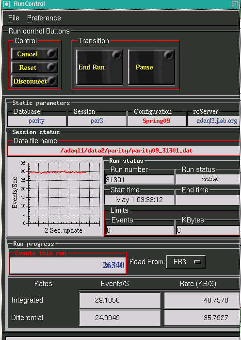Select the data file name path text
Viewport: 241px width, 340px height.
click(x=126, y=151)
